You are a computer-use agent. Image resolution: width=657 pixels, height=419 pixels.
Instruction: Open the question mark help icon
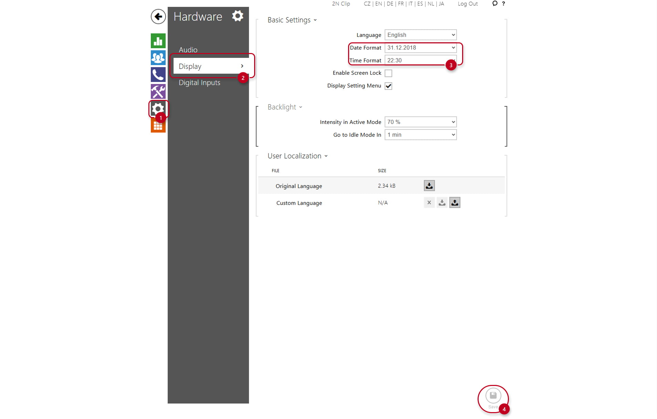click(503, 3)
